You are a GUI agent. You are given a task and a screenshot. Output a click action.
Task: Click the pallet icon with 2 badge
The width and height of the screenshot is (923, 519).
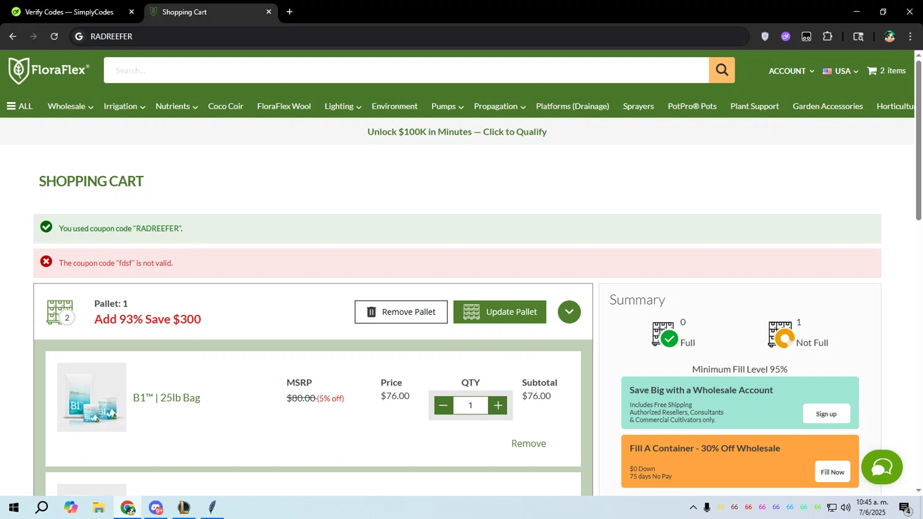click(x=60, y=312)
